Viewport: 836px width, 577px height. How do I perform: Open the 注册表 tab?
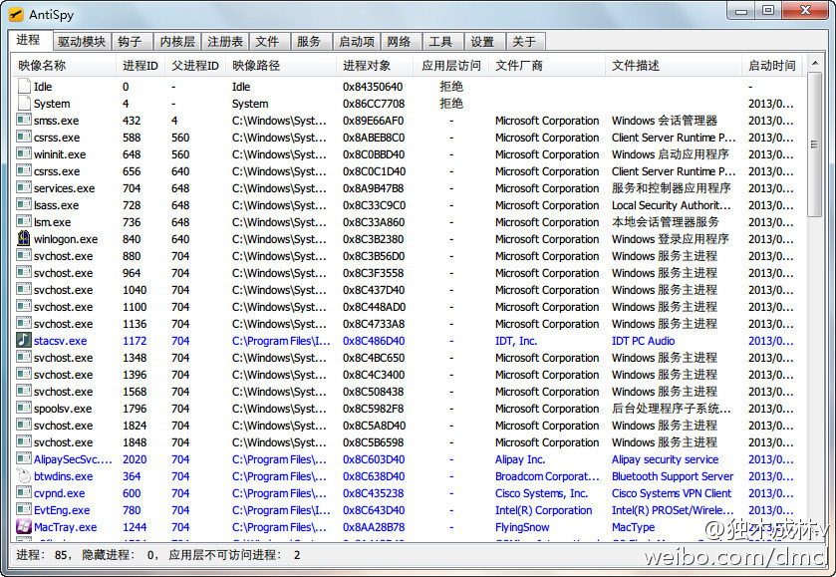point(224,42)
